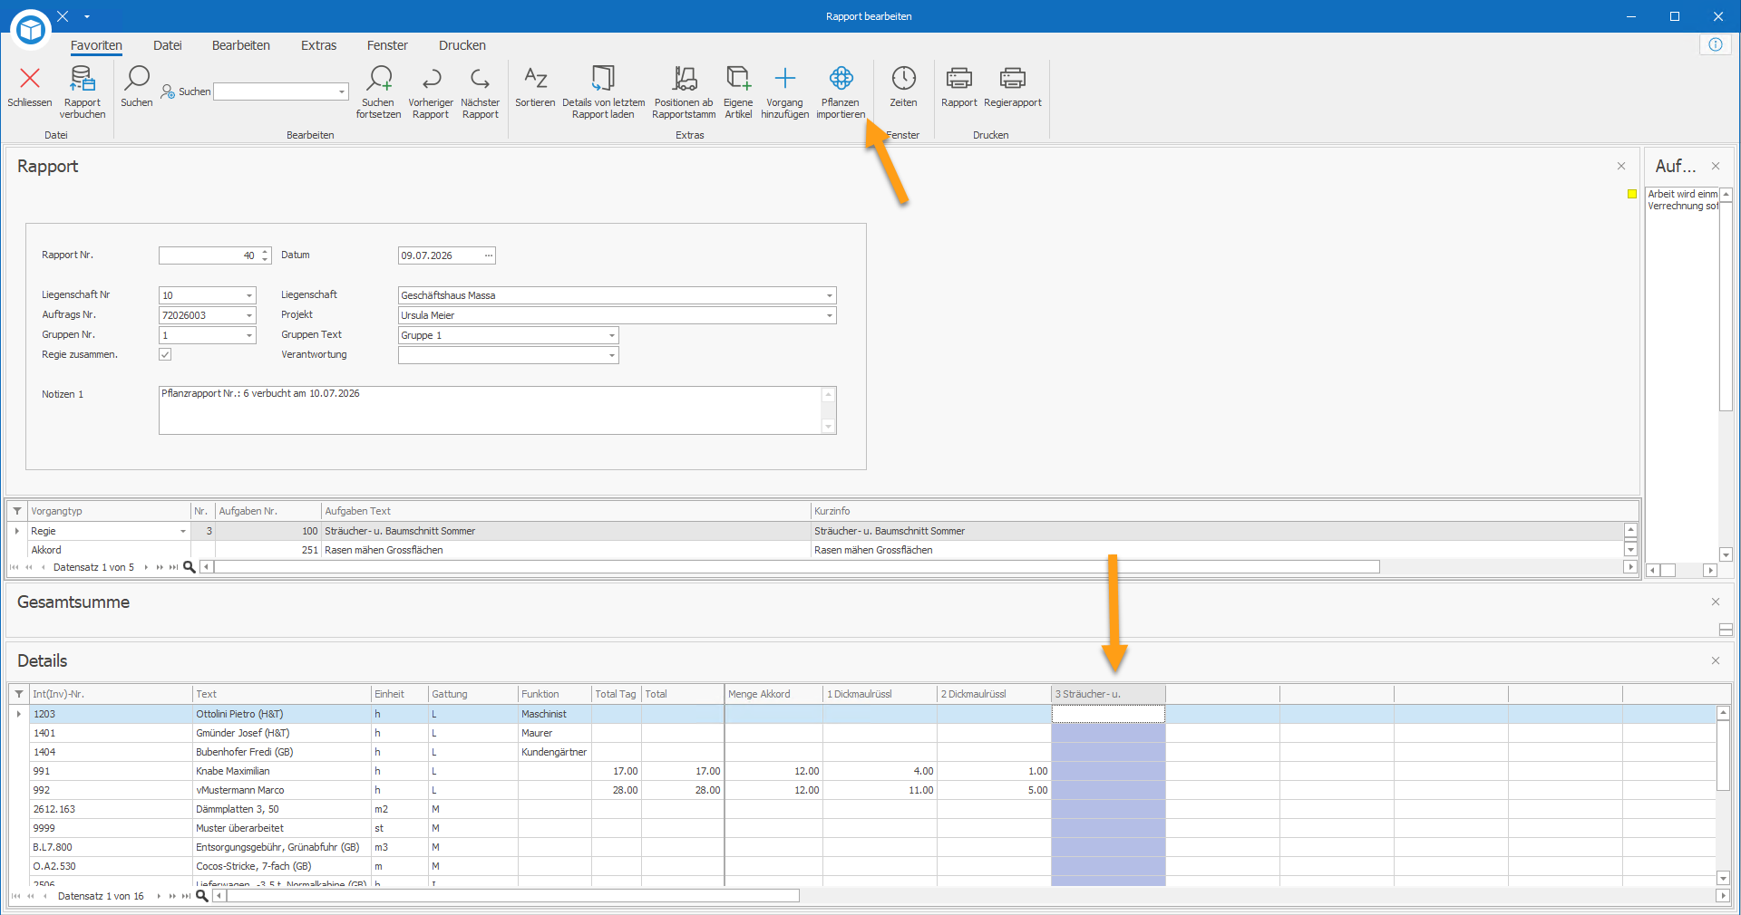Viewport: 1741px width, 915px height.
Task: Click search icon in Details navigator
Action: pyautogui.click(x=202, y=896)
